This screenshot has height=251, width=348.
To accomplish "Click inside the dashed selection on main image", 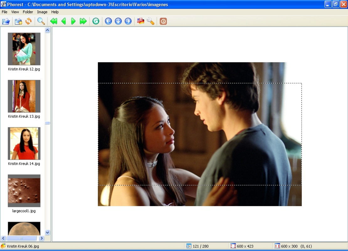I will tap(200, 134).
